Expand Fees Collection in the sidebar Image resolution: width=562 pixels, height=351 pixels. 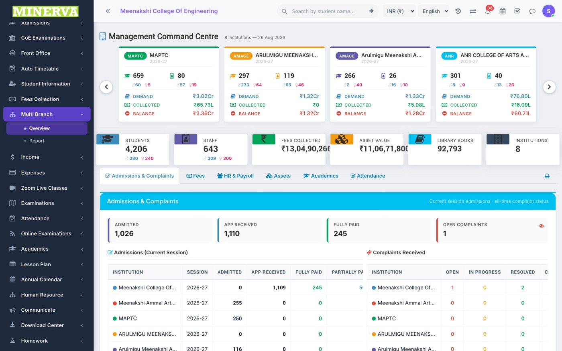click(x=47, y=99)
